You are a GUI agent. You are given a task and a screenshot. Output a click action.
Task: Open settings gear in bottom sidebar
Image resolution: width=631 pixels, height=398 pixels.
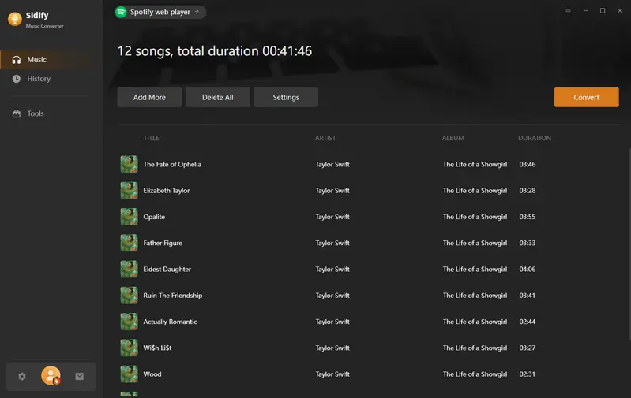(x=22, y=377)
